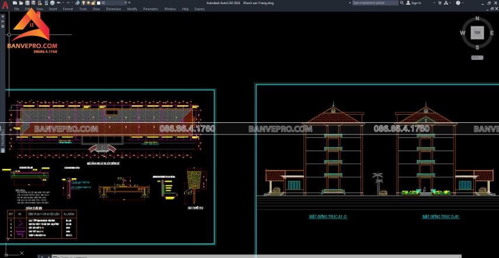Open the Window menu
Image resolution: width=499 pixels, height=258 pixels.
pyautogui.click(x=170, y=9)
